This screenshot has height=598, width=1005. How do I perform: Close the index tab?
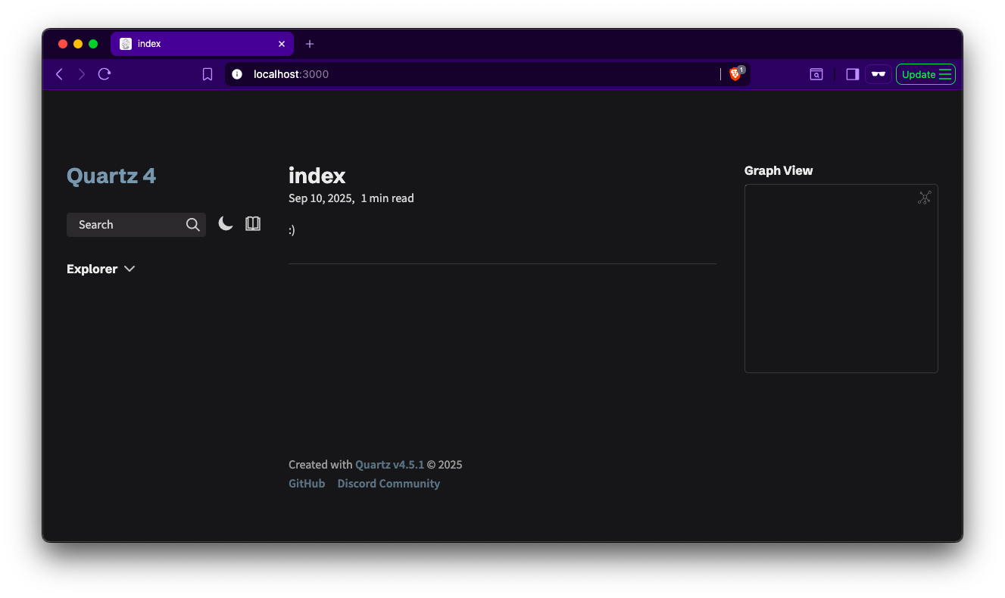pyautogui.click(x=282, y=44)
